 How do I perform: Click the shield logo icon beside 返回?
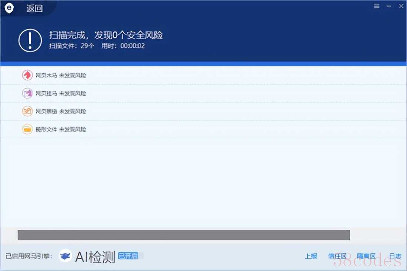click(x=9, y=8)
